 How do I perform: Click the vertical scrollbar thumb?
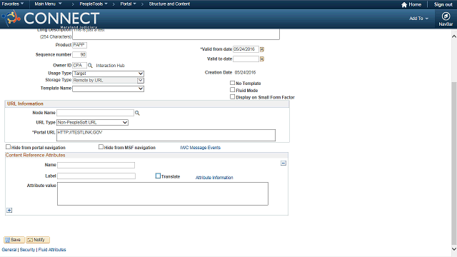point(454,163)
